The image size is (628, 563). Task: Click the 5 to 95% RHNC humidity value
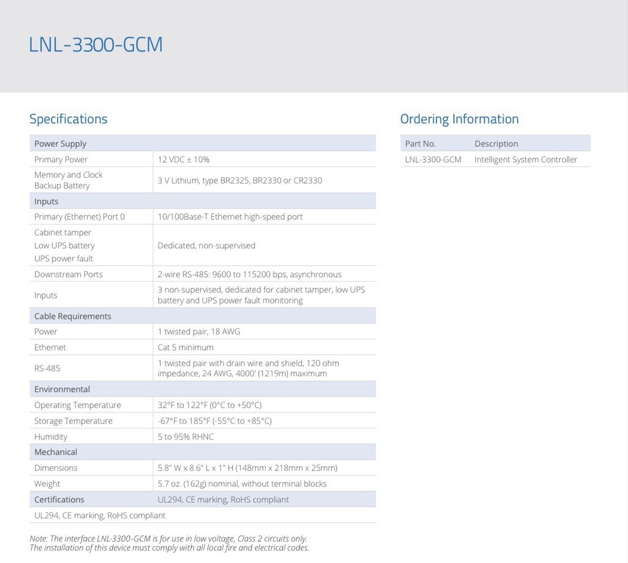click(185, 437)
